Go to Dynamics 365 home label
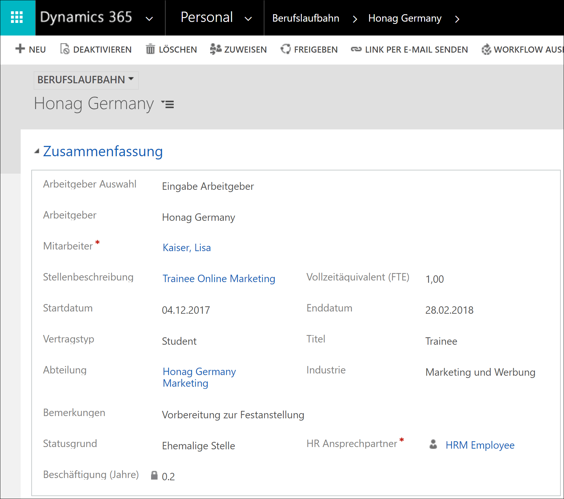The width and height of the screenshot is (564, 499). [x=86, y=17]
